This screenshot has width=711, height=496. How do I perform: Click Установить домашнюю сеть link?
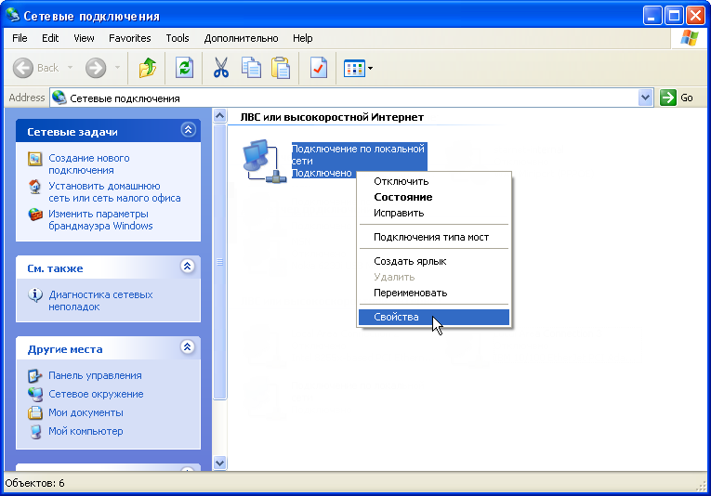pyautogui.click(x=114, y=192)
